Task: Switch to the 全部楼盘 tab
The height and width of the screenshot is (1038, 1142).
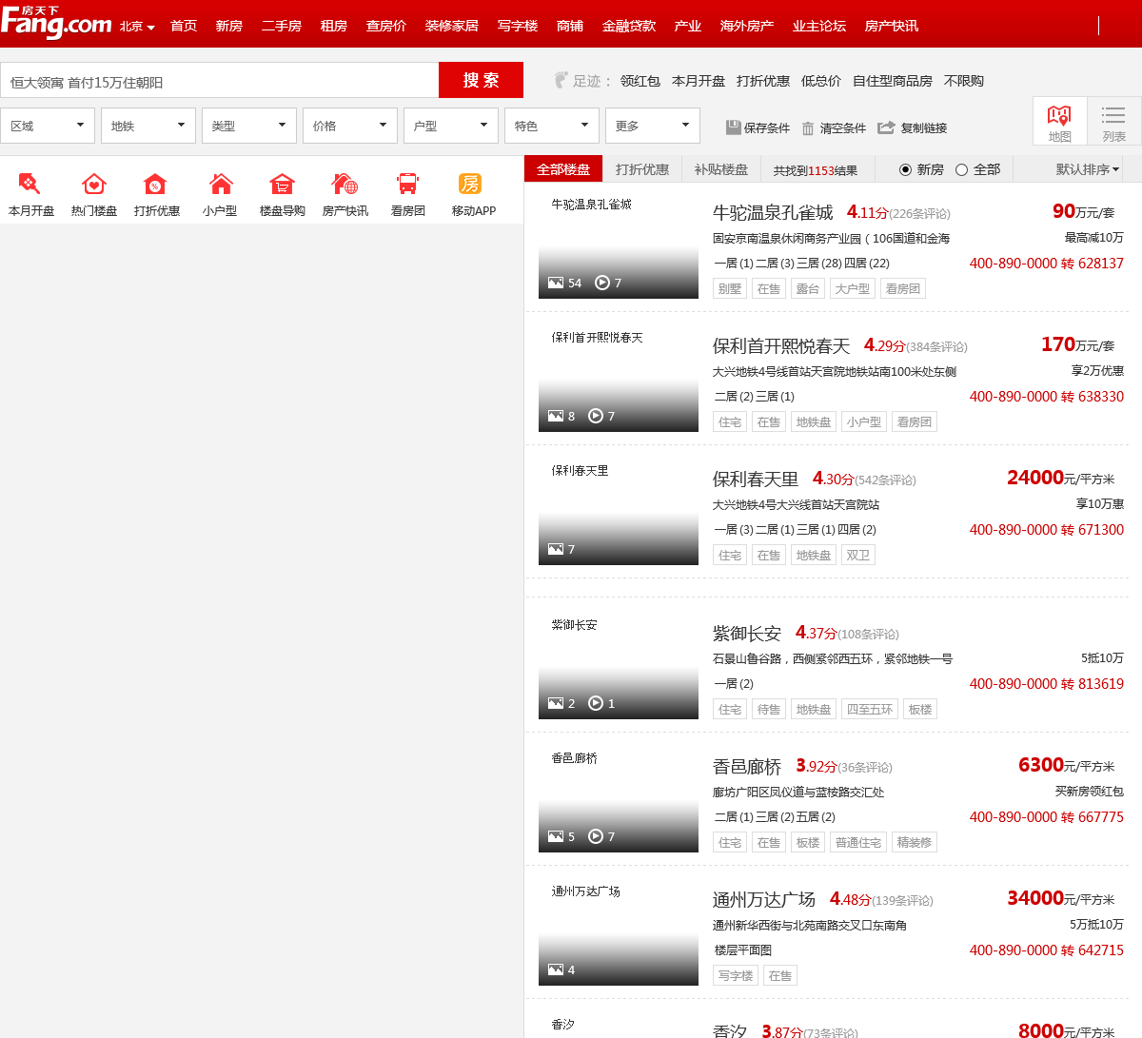Action: pyautogui.click(x=563, y=169)
